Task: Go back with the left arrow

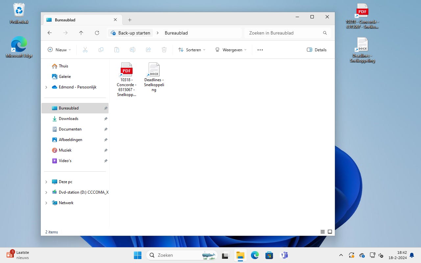Action: coord(50,33)
